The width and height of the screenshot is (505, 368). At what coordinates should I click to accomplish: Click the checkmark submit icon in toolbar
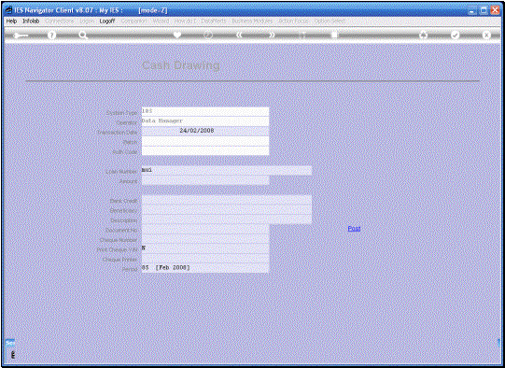tap(455, 35)
